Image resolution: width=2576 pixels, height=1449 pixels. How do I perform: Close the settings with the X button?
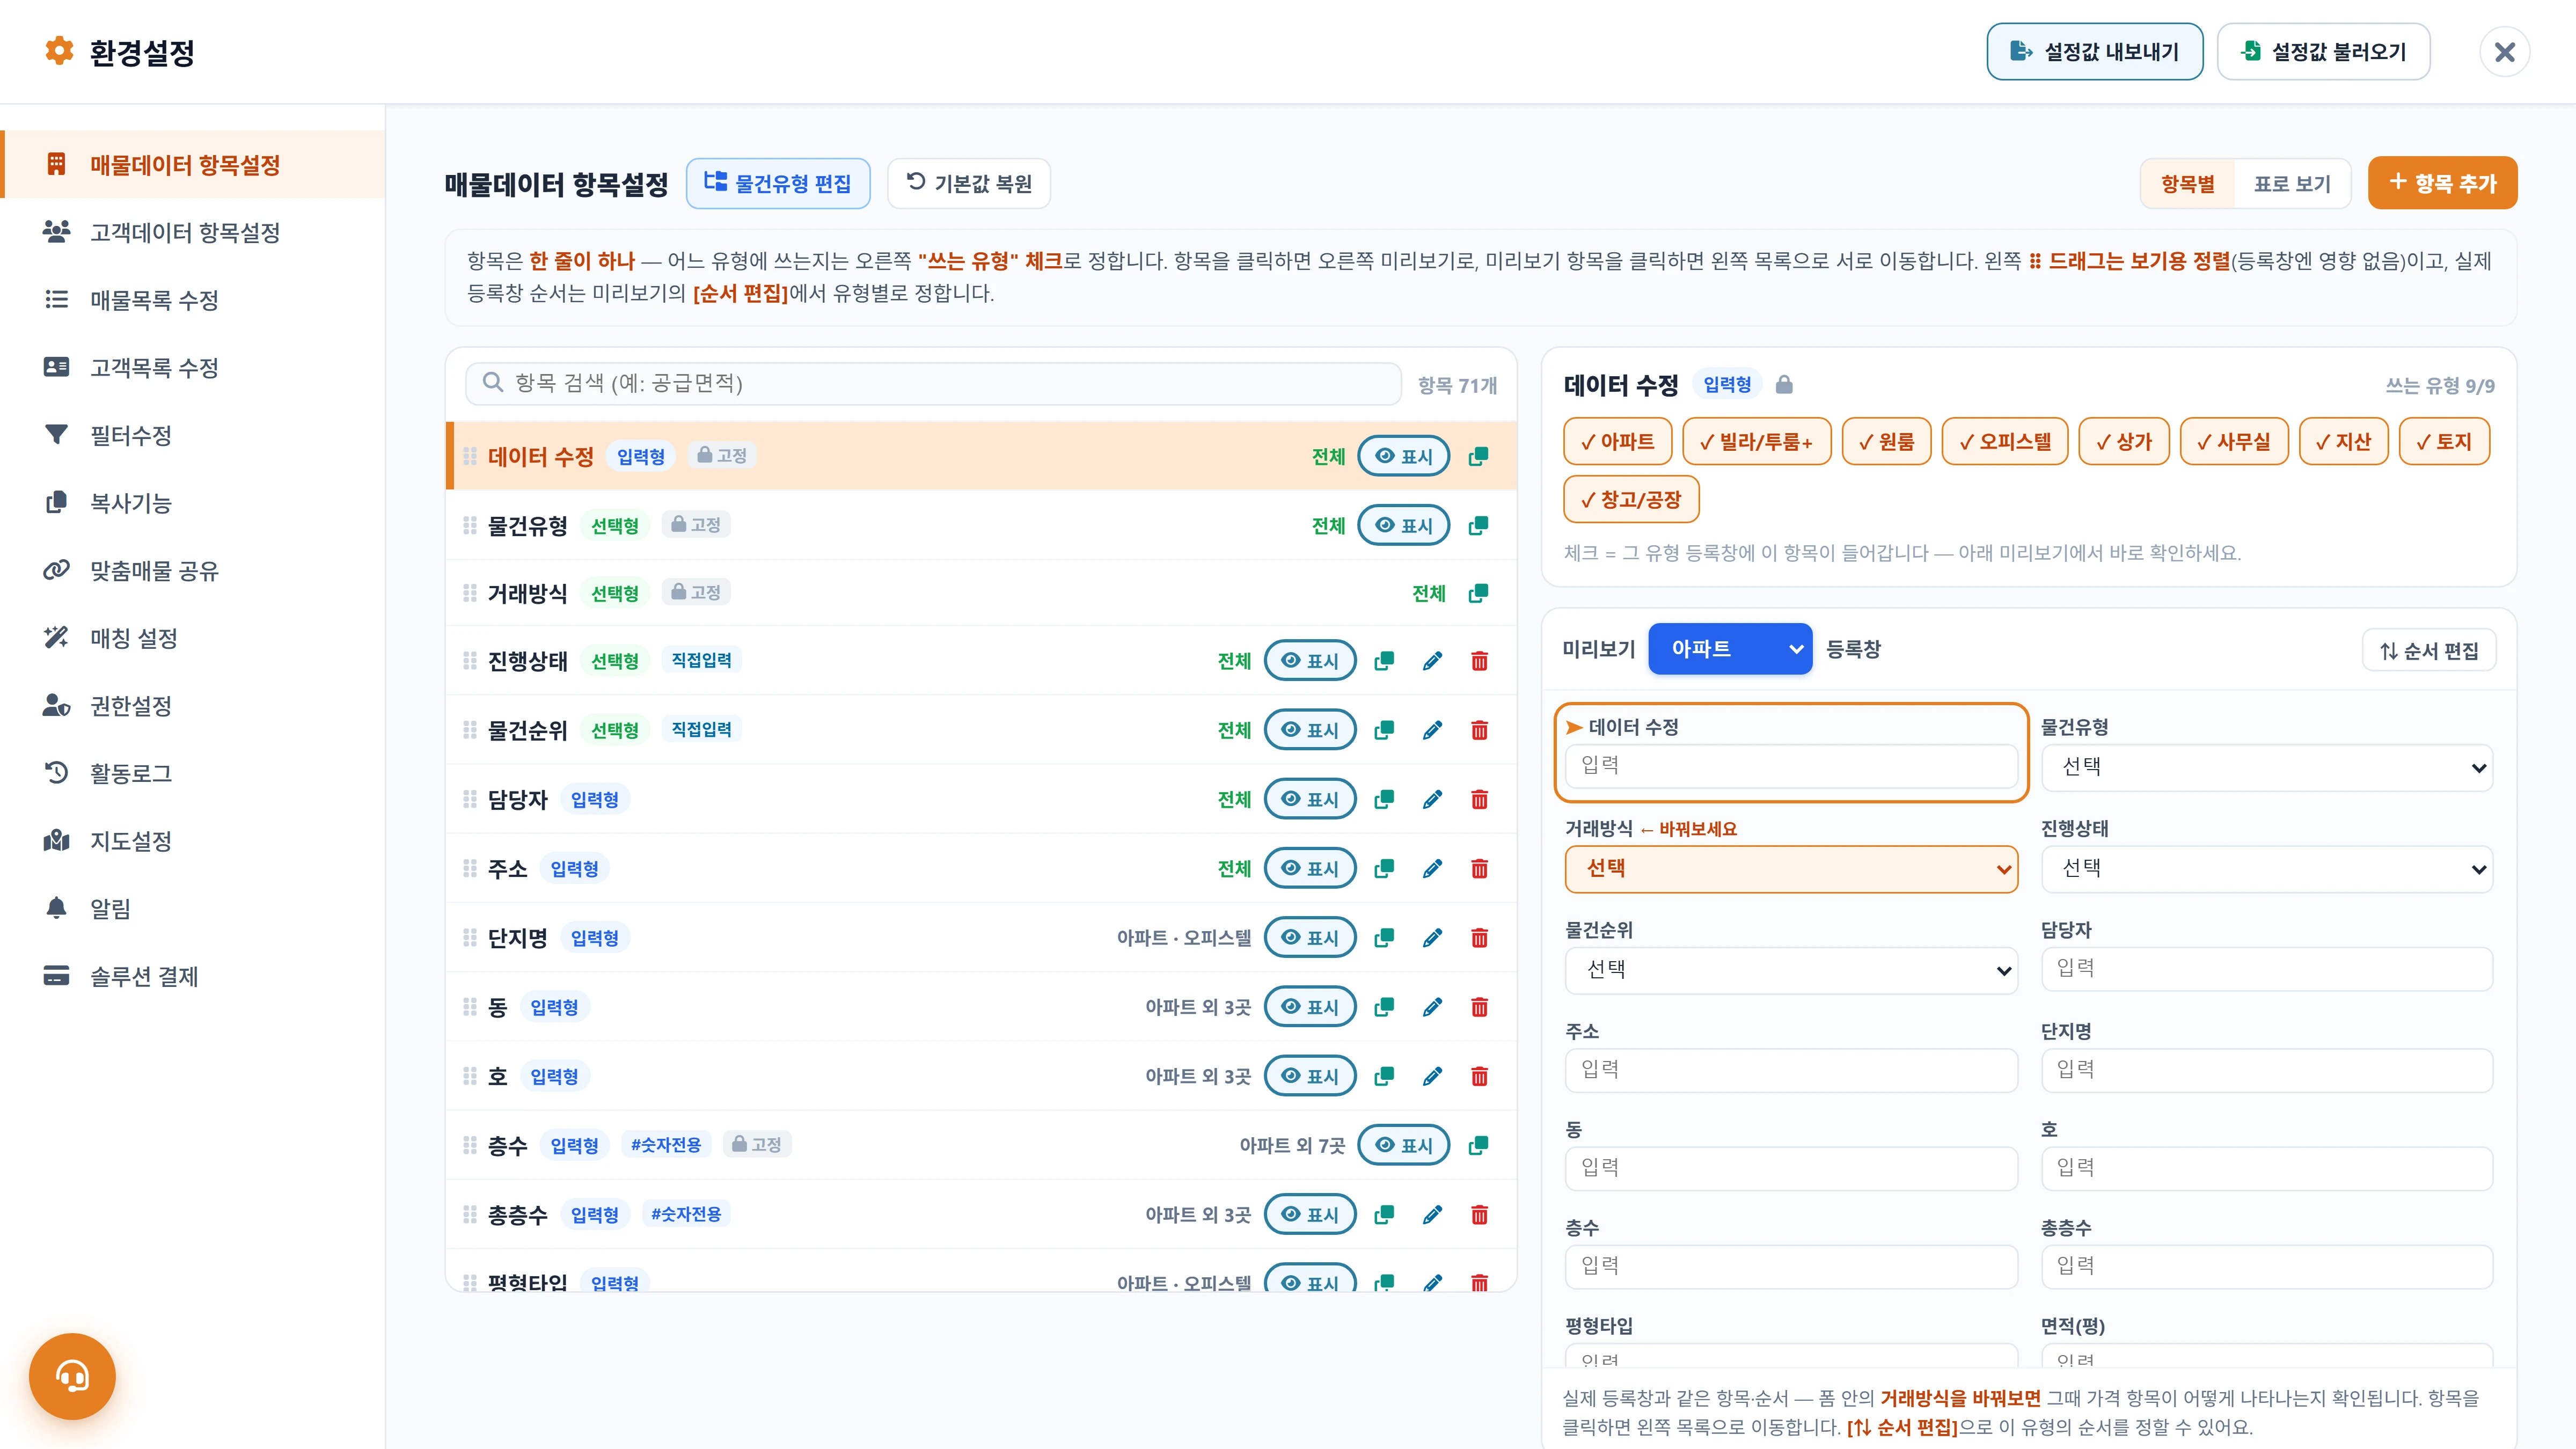(x=2504, y=52)
